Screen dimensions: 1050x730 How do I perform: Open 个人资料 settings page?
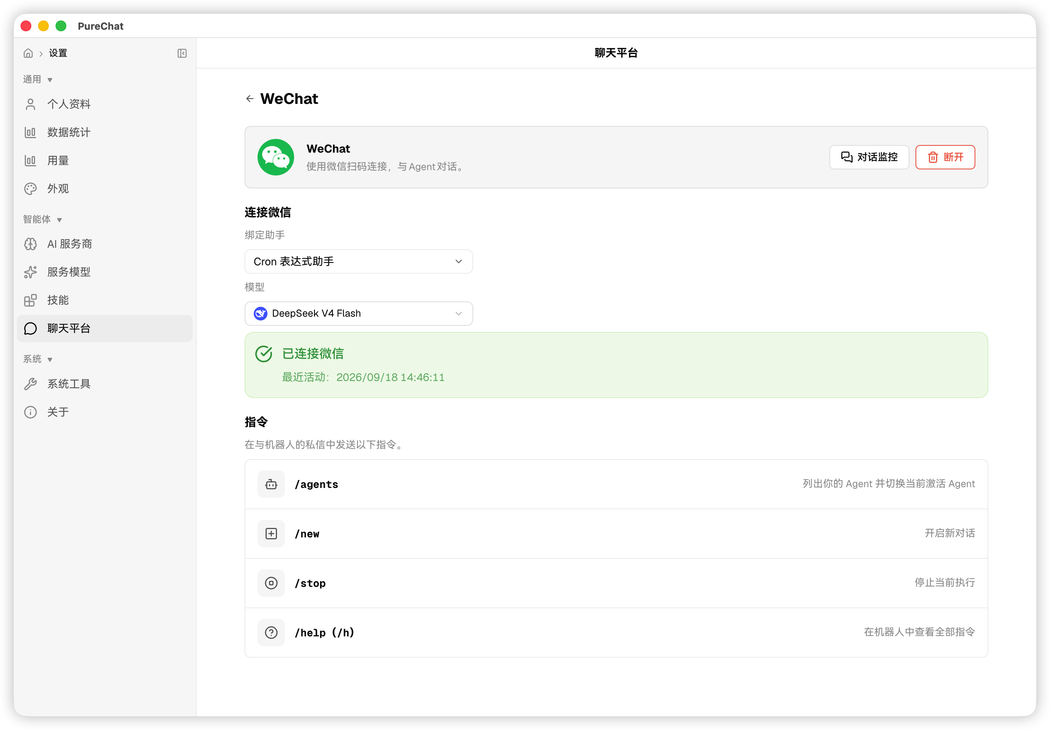point(105,104)
